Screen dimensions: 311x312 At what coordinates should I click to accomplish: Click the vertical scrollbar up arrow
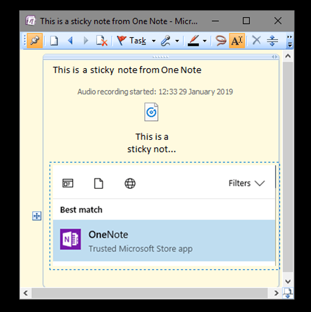coord(288,56)
